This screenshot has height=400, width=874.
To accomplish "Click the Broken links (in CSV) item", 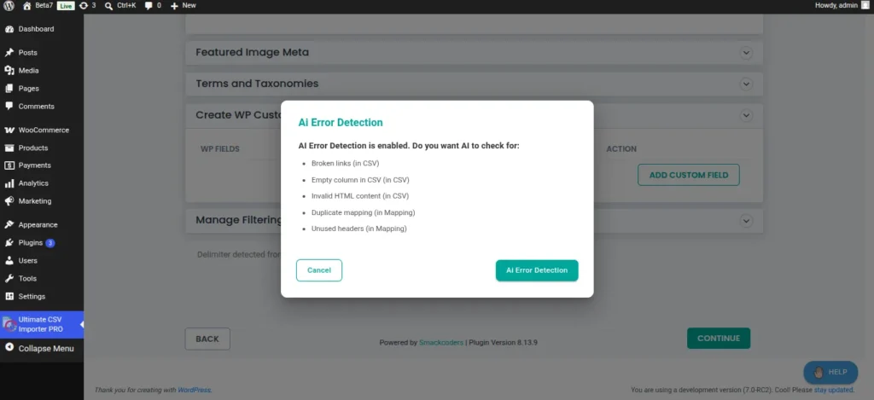I will coord(345,163).
